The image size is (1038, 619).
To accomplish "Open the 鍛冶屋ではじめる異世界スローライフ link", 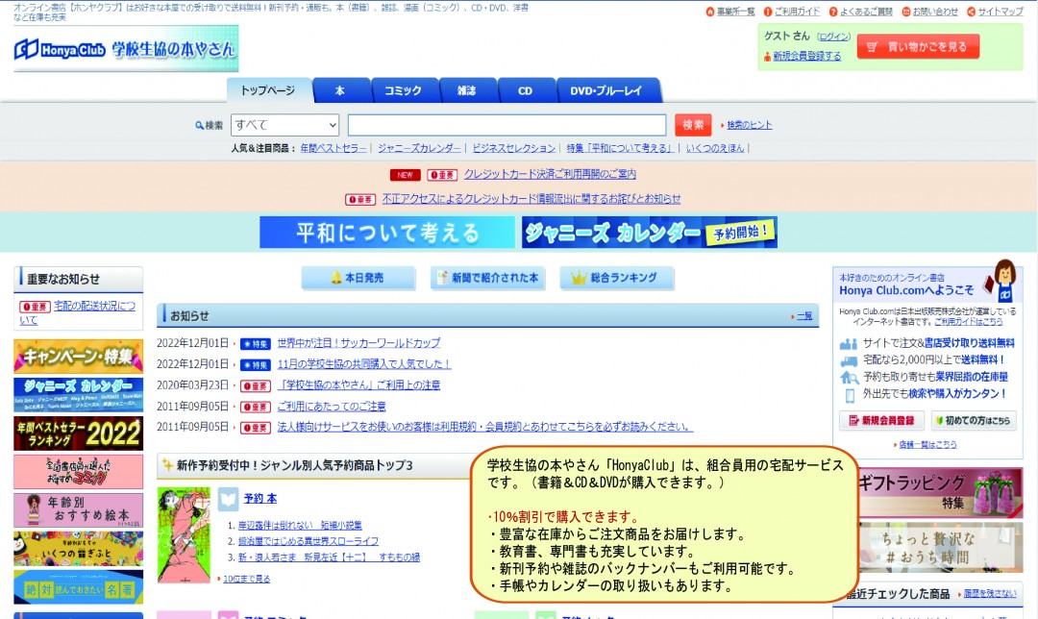I will (x=309, y=541).
